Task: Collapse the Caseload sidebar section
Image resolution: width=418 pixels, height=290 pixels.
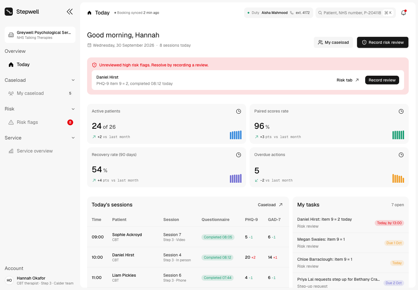Action: (x=73, y=80)
